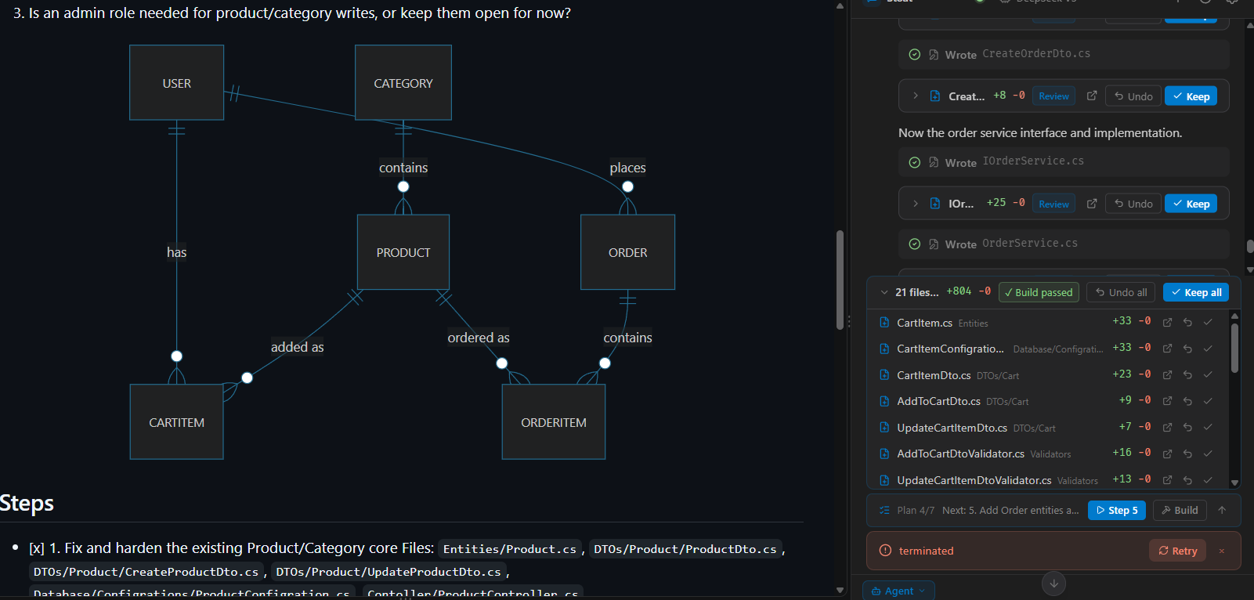Click the DTOs/Product/ProductDto.cs code reference

pyautogui.click(x=685, y=549)
